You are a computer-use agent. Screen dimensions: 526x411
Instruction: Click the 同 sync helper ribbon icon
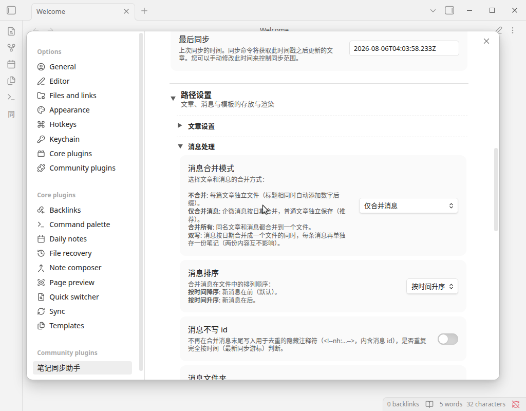point(11,115)
